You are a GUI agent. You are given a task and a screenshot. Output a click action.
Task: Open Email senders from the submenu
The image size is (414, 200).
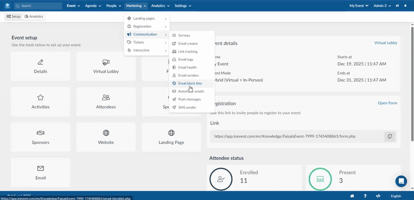(191, 75)
